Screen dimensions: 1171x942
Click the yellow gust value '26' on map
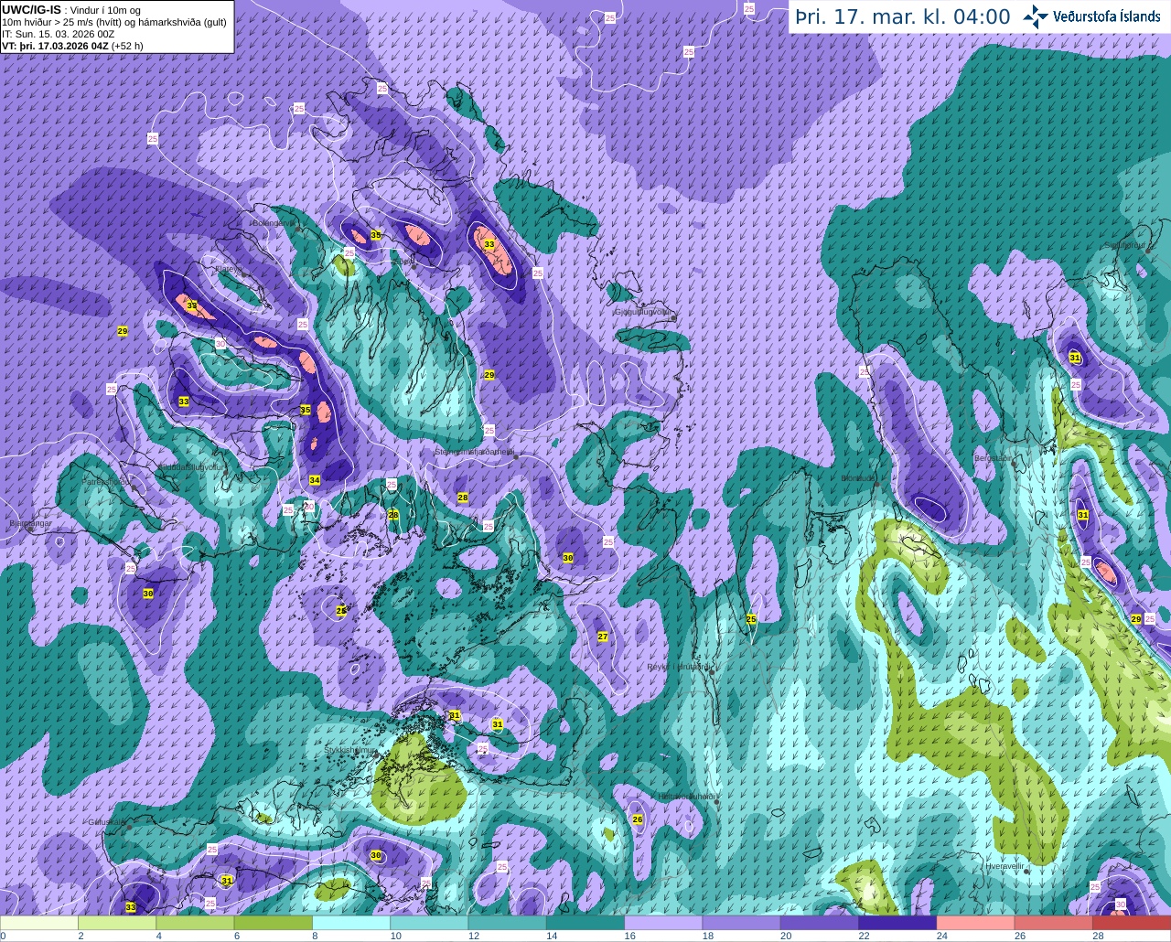click(x=638, y=819)
